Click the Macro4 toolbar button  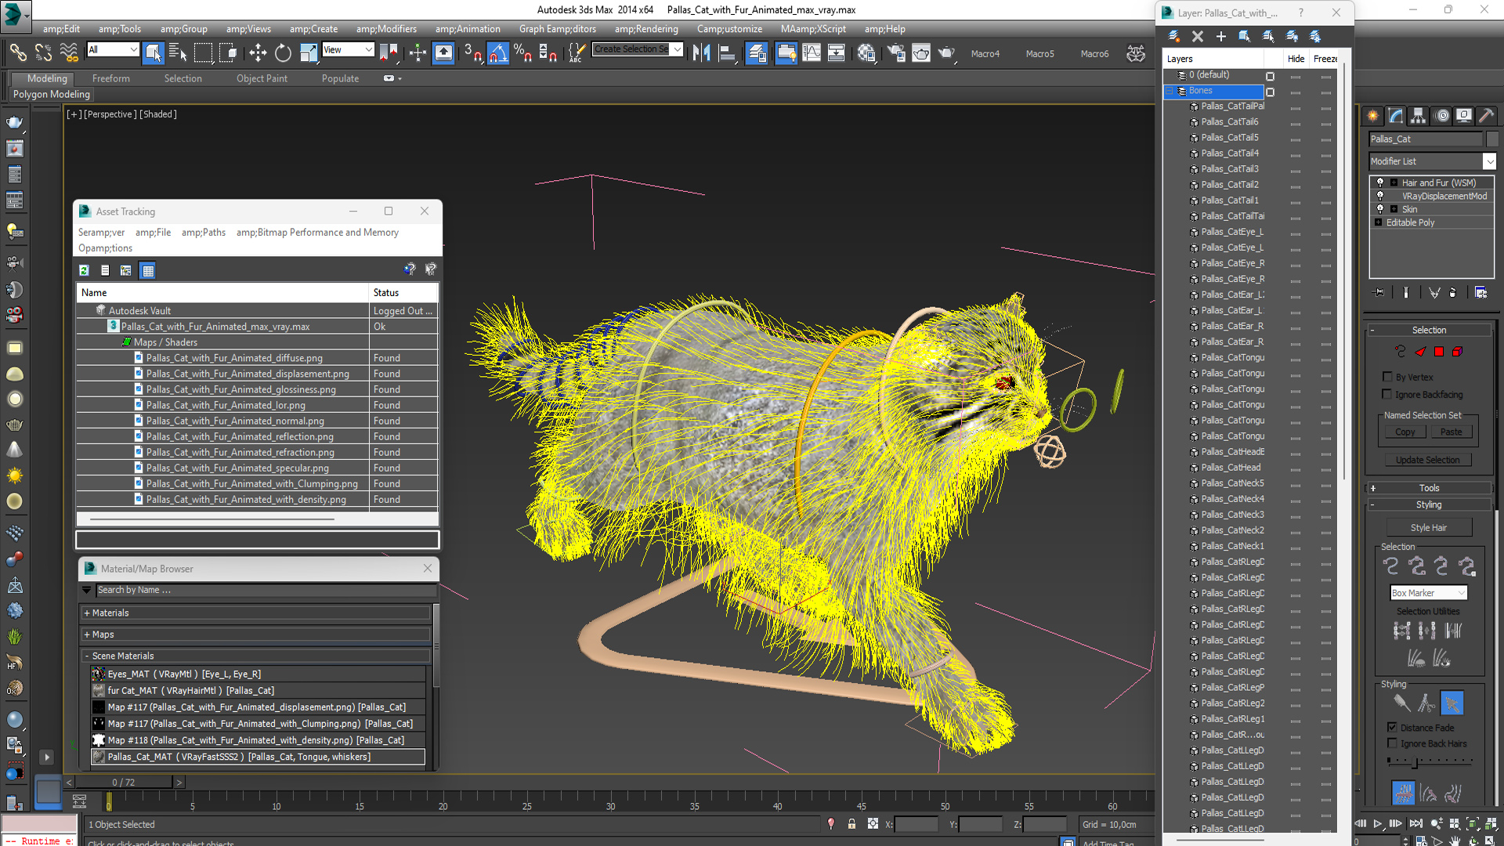click(x=985, y=54)
